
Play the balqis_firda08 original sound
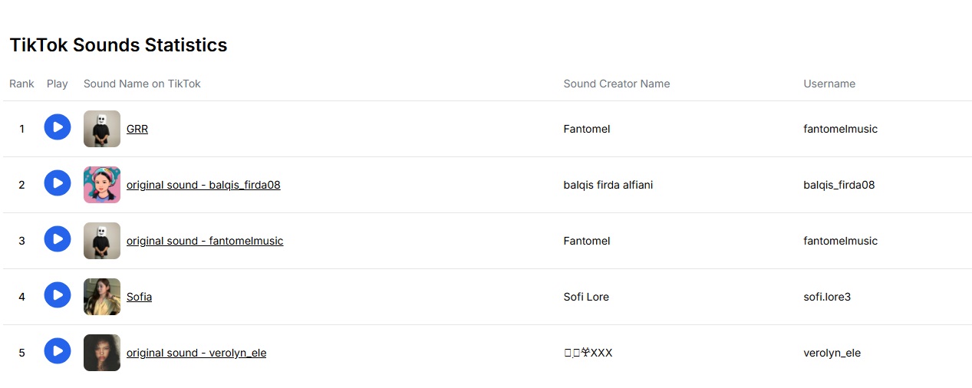(x=58, y=183)
